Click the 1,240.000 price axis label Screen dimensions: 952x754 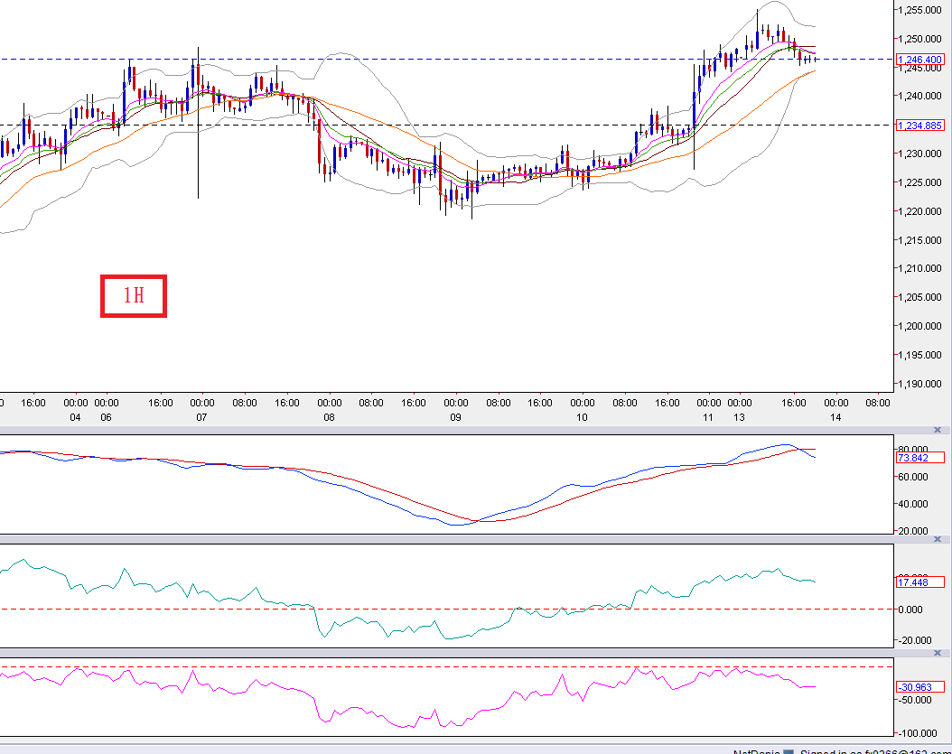click(919, 96)
